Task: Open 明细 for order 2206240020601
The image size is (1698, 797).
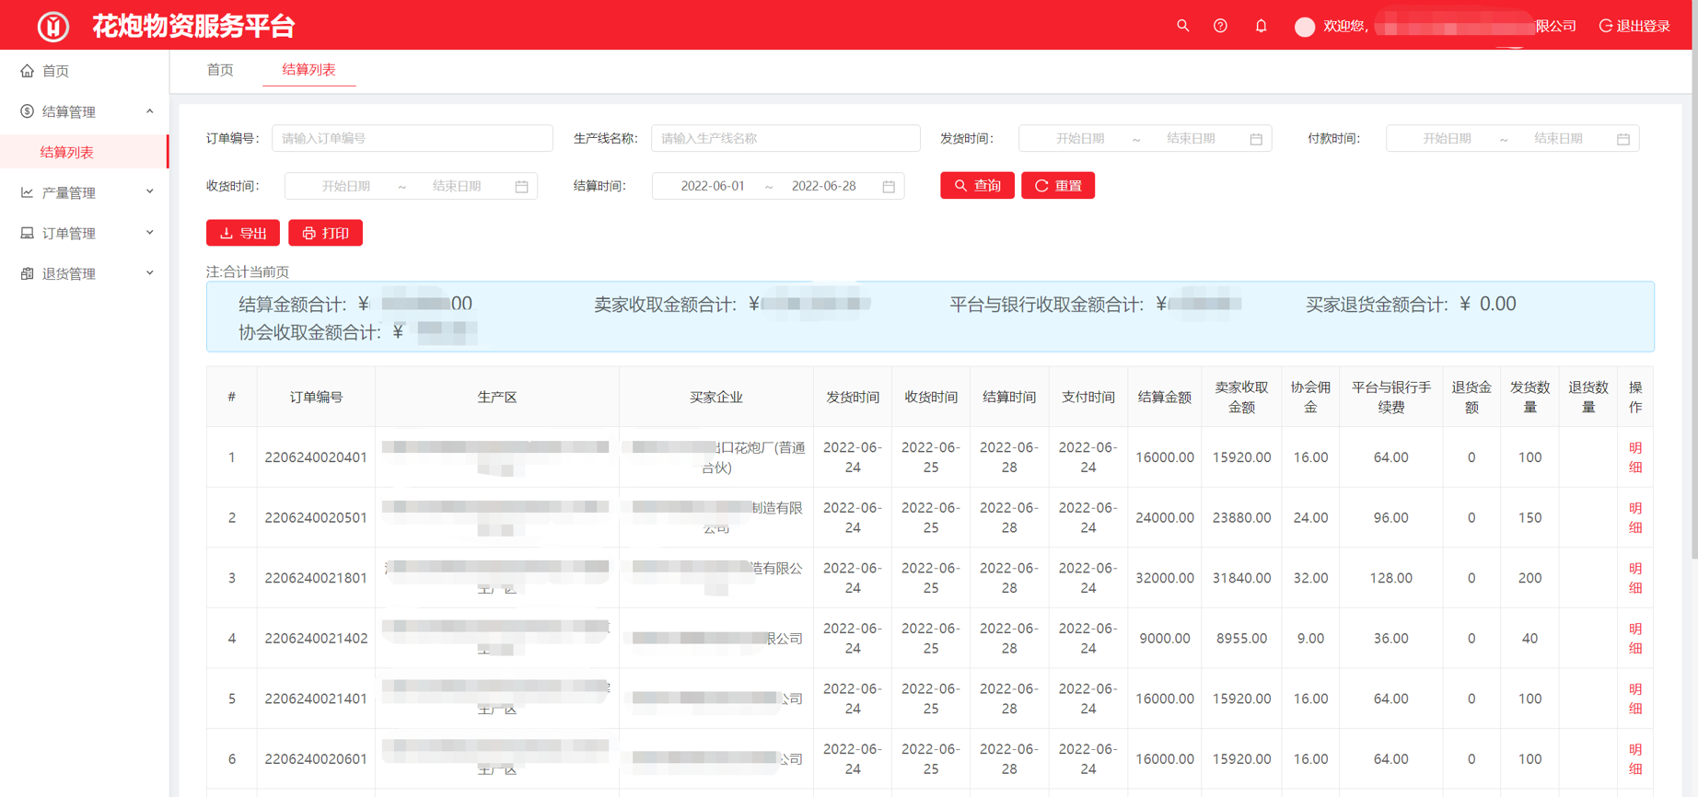Action: pos(1635,759)
